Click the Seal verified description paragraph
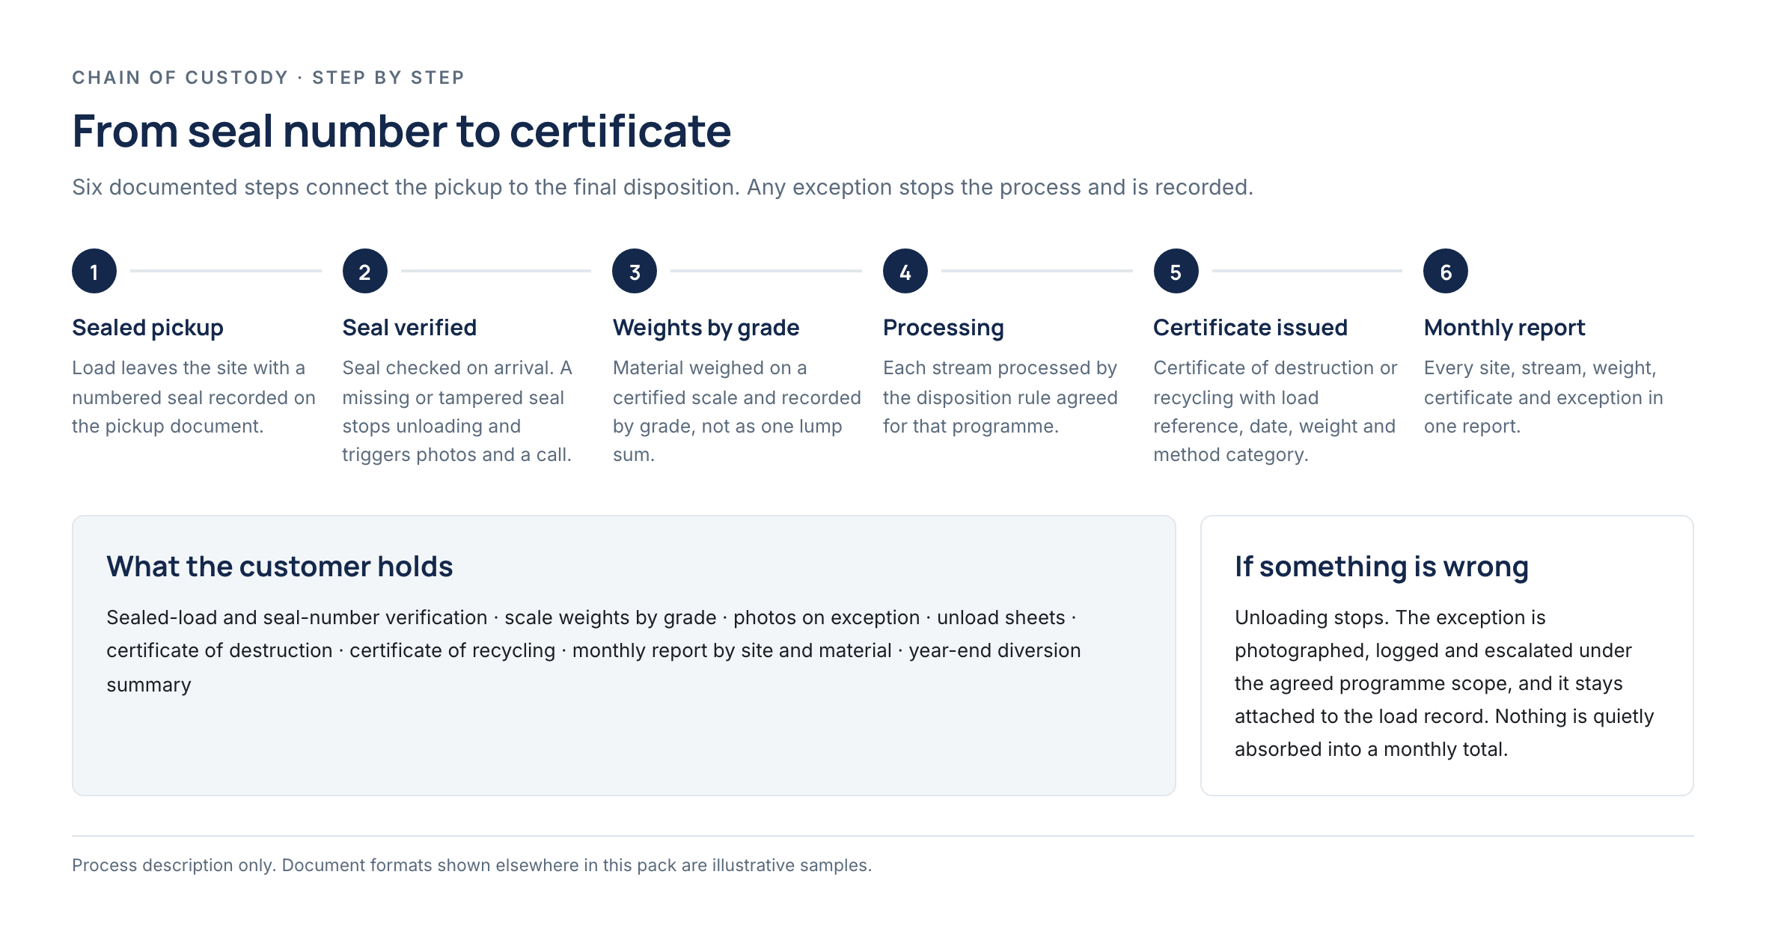1766x943 pixels. [457, 411]
